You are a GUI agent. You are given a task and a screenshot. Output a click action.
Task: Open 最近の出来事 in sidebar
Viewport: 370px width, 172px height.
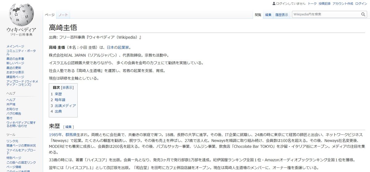pyautogui.click(x=15, y=59)
